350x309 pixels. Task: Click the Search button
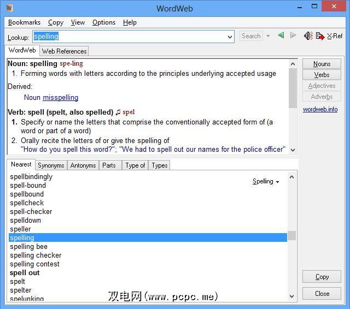(251, 36)
